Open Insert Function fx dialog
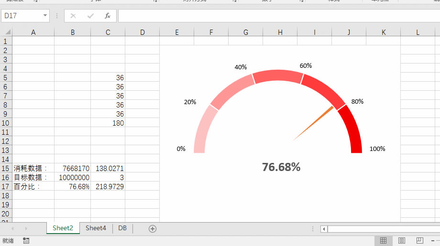The width and height of the screenshot is (440, 246). coord(108,16)
